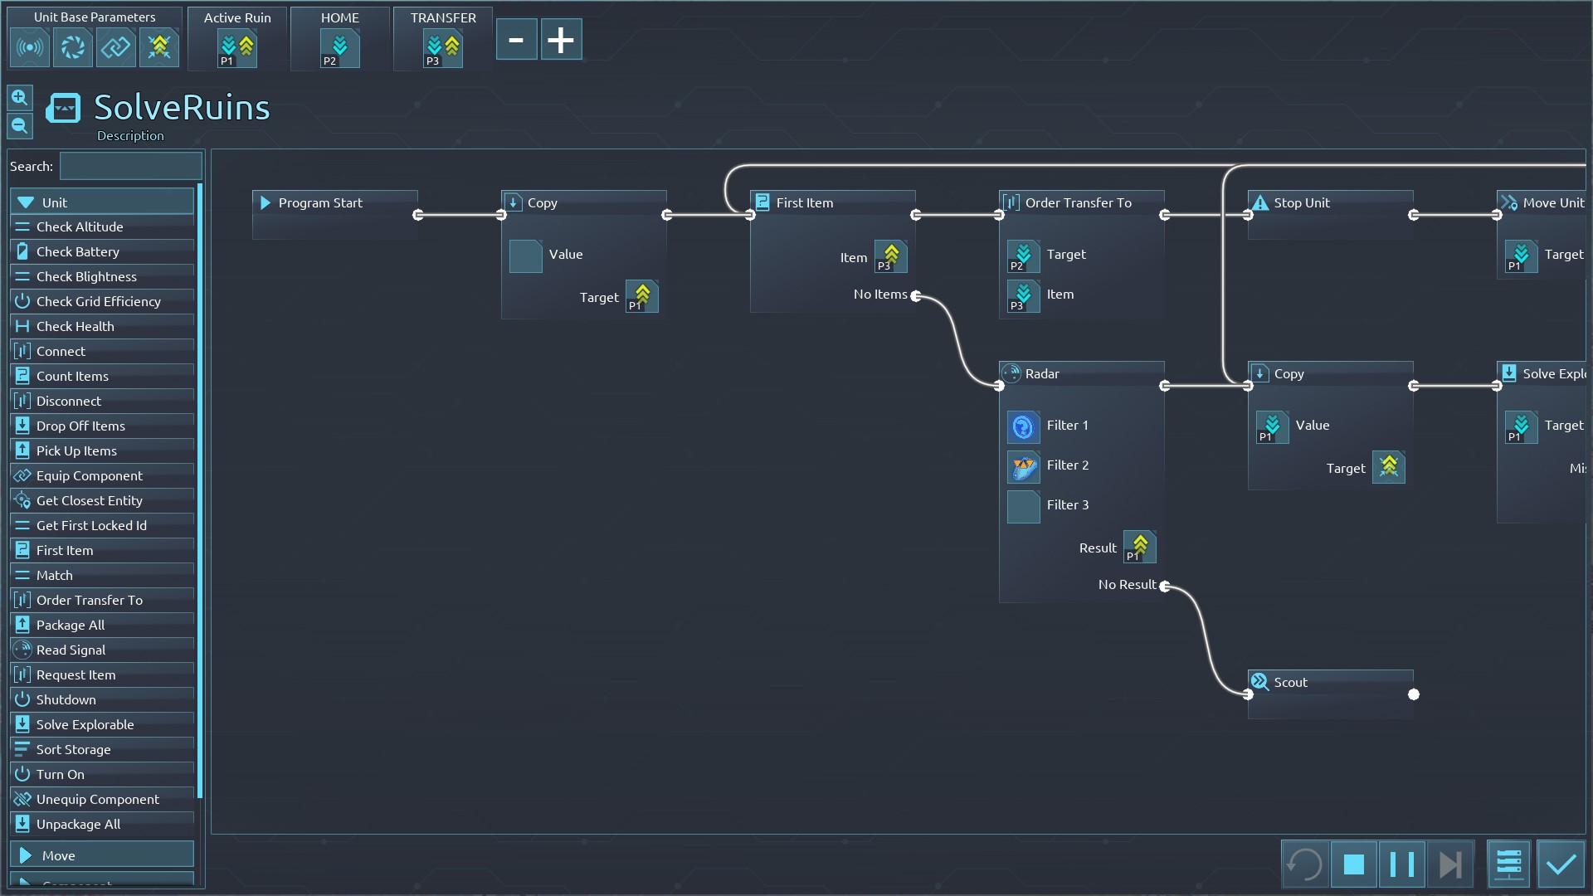Click the signal icon in Unit Base Parameters
This screenshot has height=896, width=1593.
tap(30, 47)
